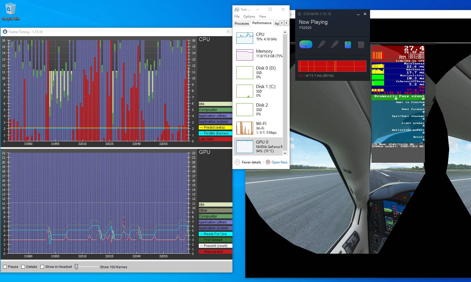Click the Task Manager app icon in title bar
The height and width of the screenshot is (282, 471).
click(x=237, y=9)
